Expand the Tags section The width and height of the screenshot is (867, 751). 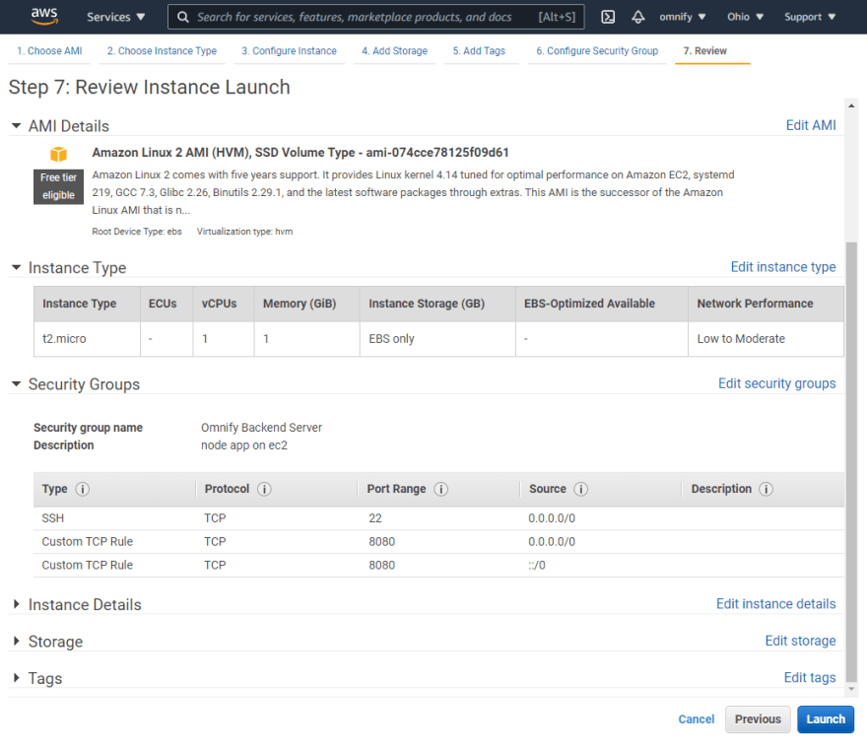[16, 677]
